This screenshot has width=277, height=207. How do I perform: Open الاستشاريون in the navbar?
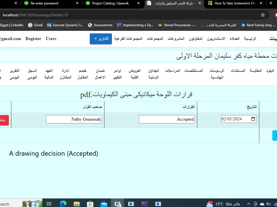[216, 39]
